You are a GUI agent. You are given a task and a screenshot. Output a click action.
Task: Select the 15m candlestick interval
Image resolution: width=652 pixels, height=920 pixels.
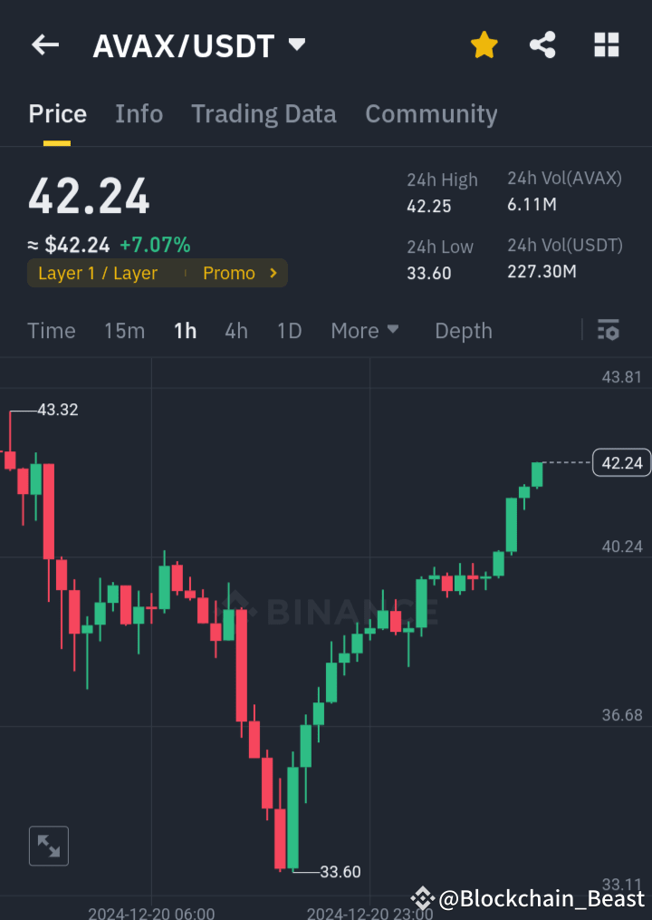coord(124,331)
